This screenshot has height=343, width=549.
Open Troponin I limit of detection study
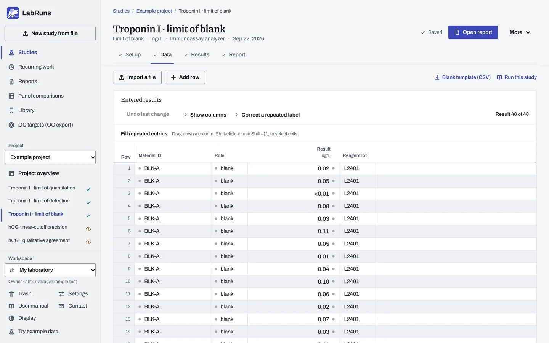(x=39, y=201)
